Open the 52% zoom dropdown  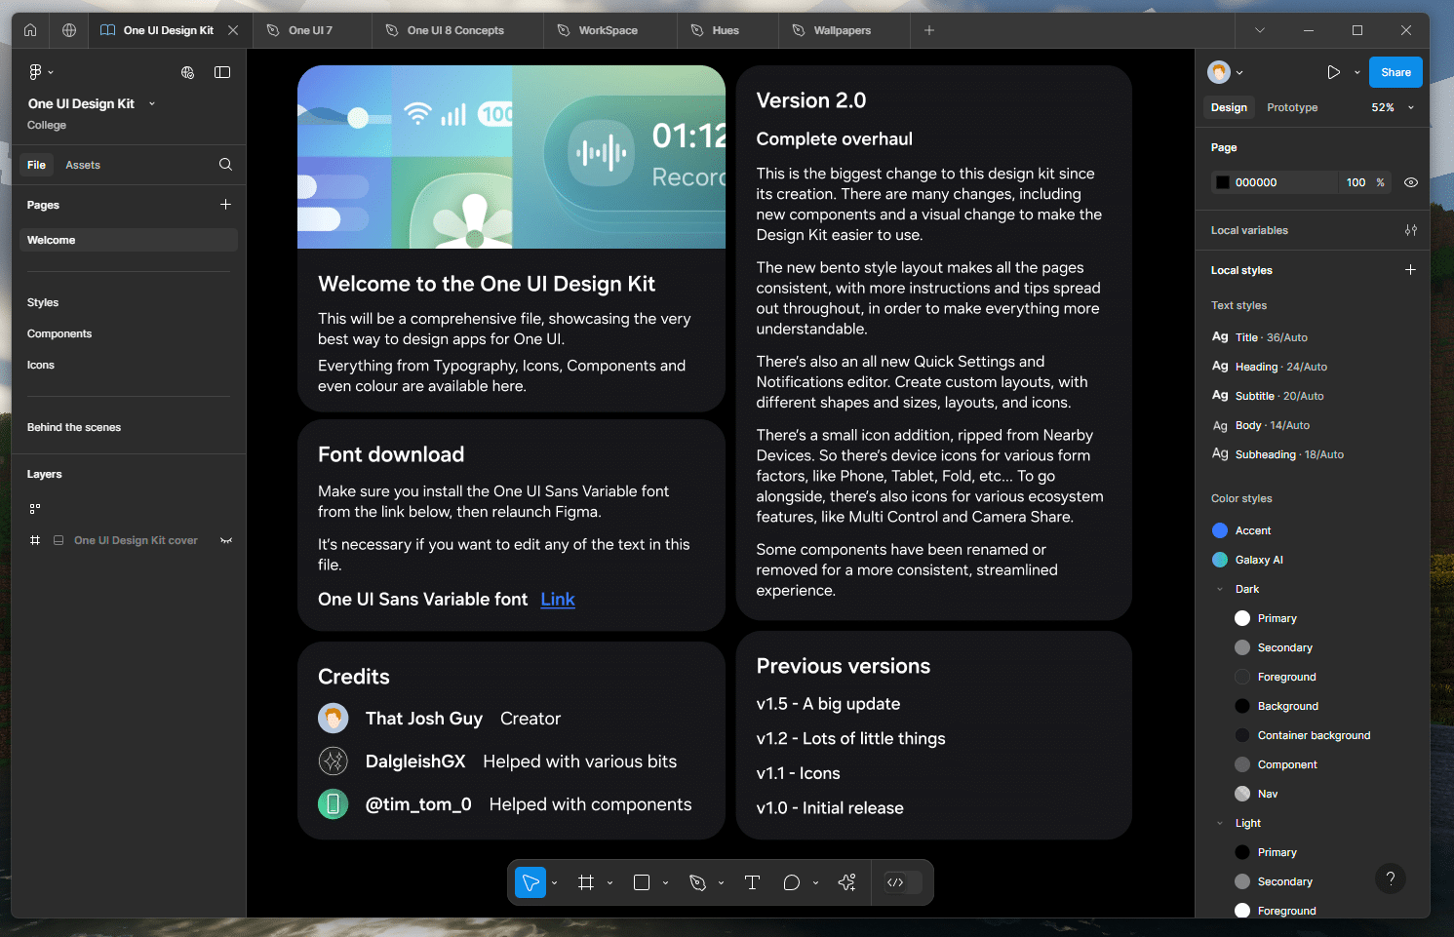point(1392,107)
